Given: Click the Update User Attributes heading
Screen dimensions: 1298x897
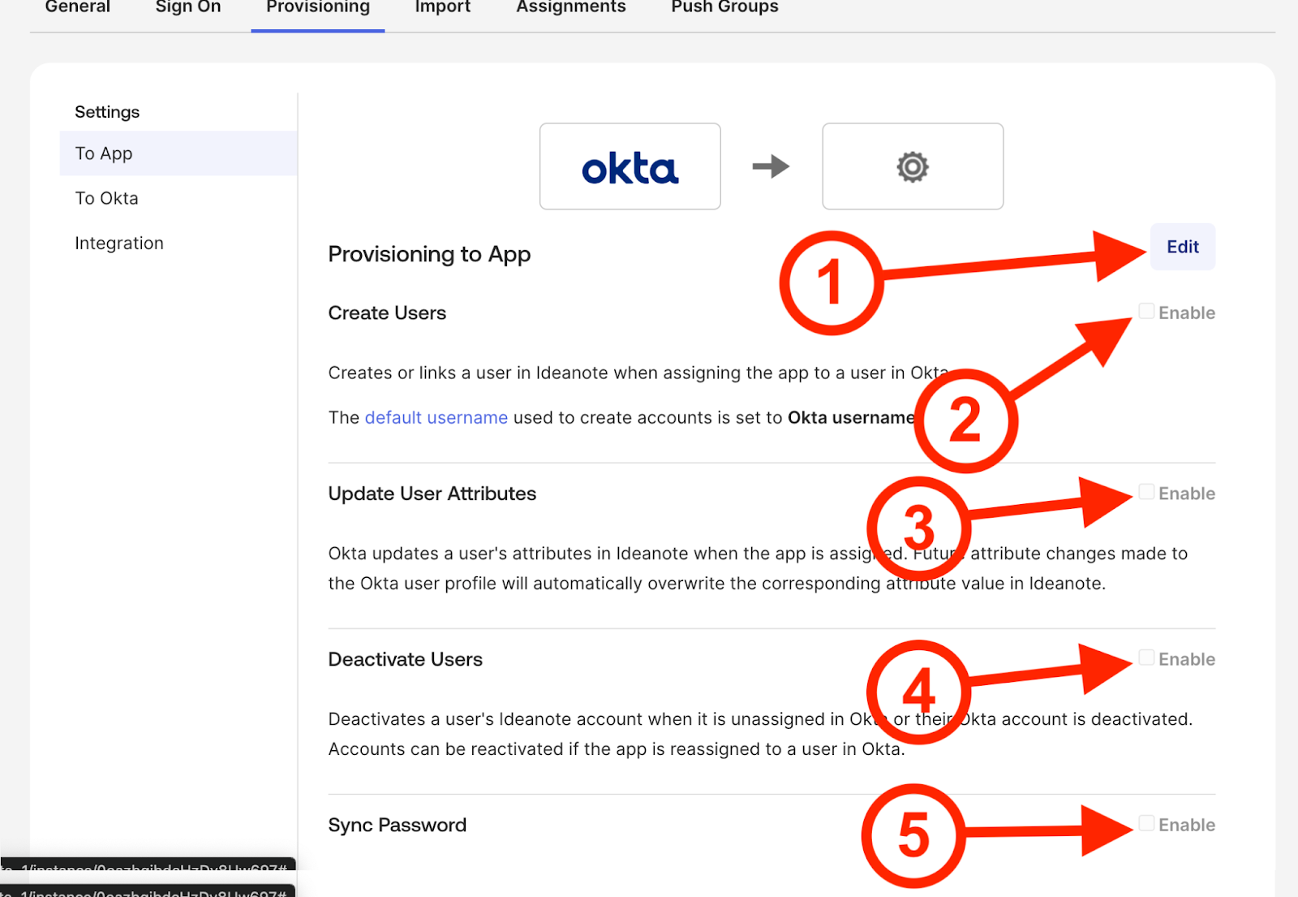Looking at the screenshot, I should [432, 494].
